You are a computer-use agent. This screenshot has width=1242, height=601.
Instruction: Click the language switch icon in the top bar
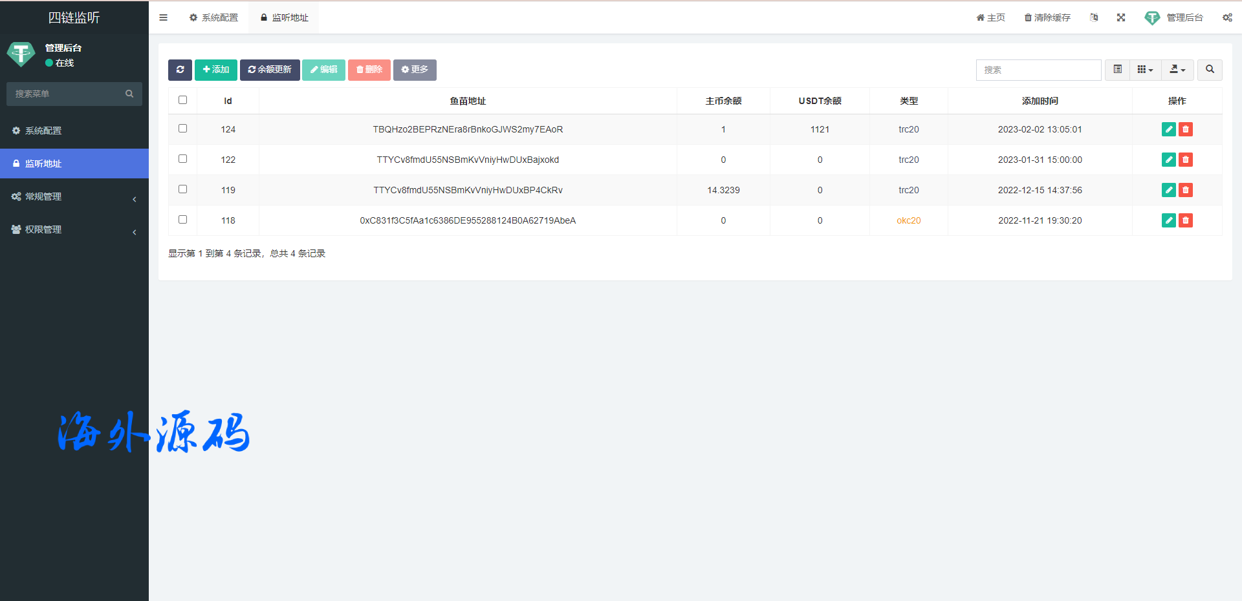coord(1094,17)
